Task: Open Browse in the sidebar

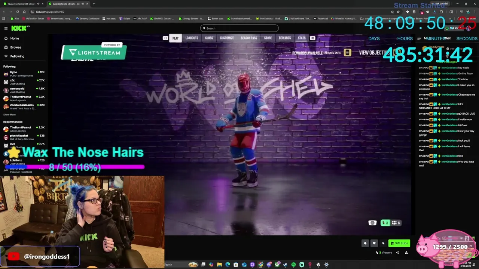Action: click(16, 47)
